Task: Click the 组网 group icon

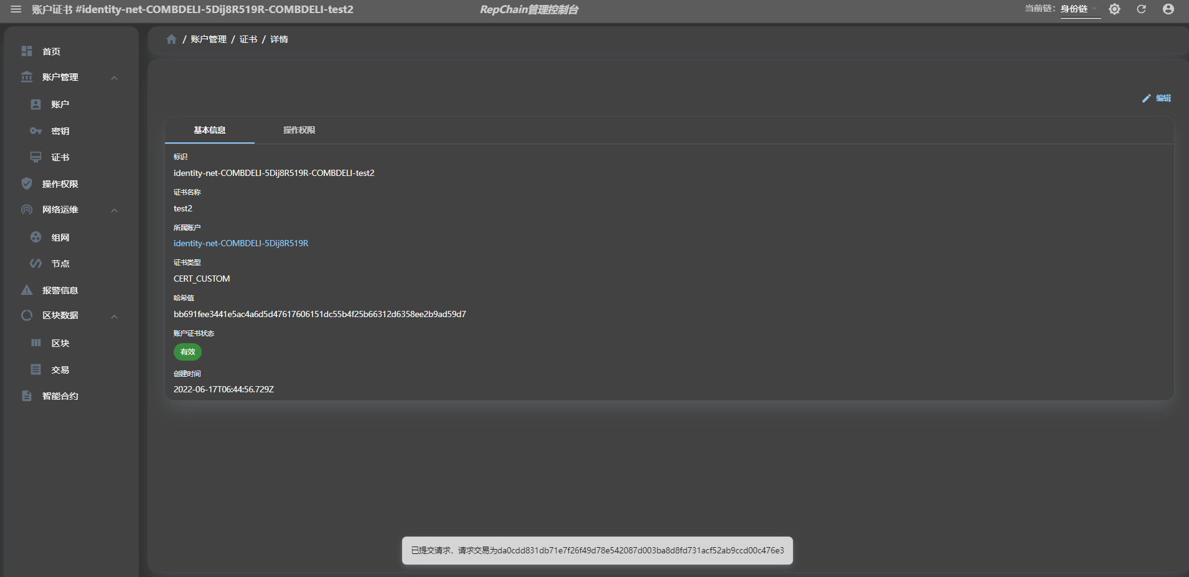Action: coord(36,237)
